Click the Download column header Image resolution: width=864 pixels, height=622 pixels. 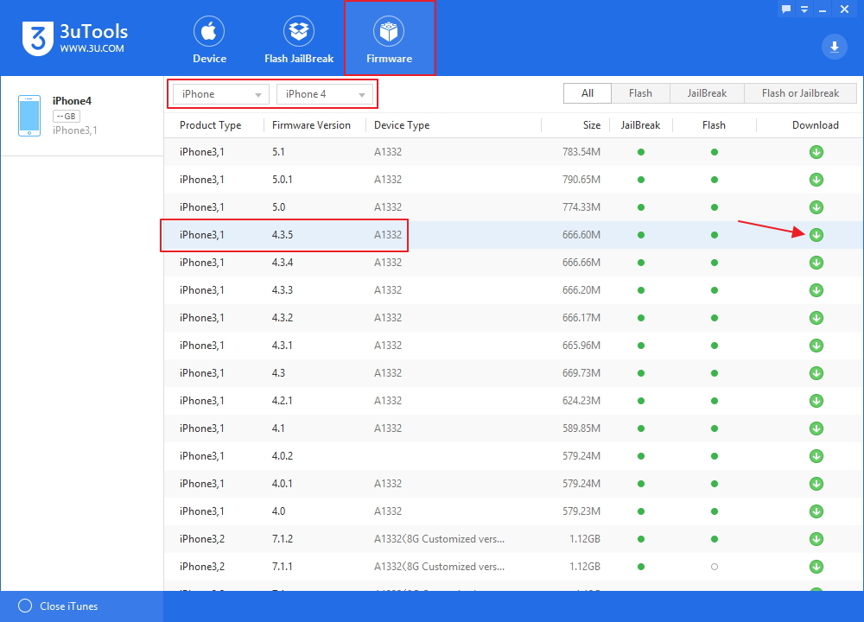(x=815, y=125)
